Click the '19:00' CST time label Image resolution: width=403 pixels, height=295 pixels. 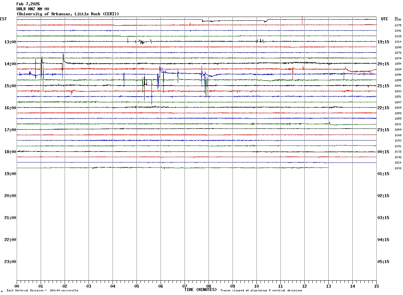pos(10,174)
